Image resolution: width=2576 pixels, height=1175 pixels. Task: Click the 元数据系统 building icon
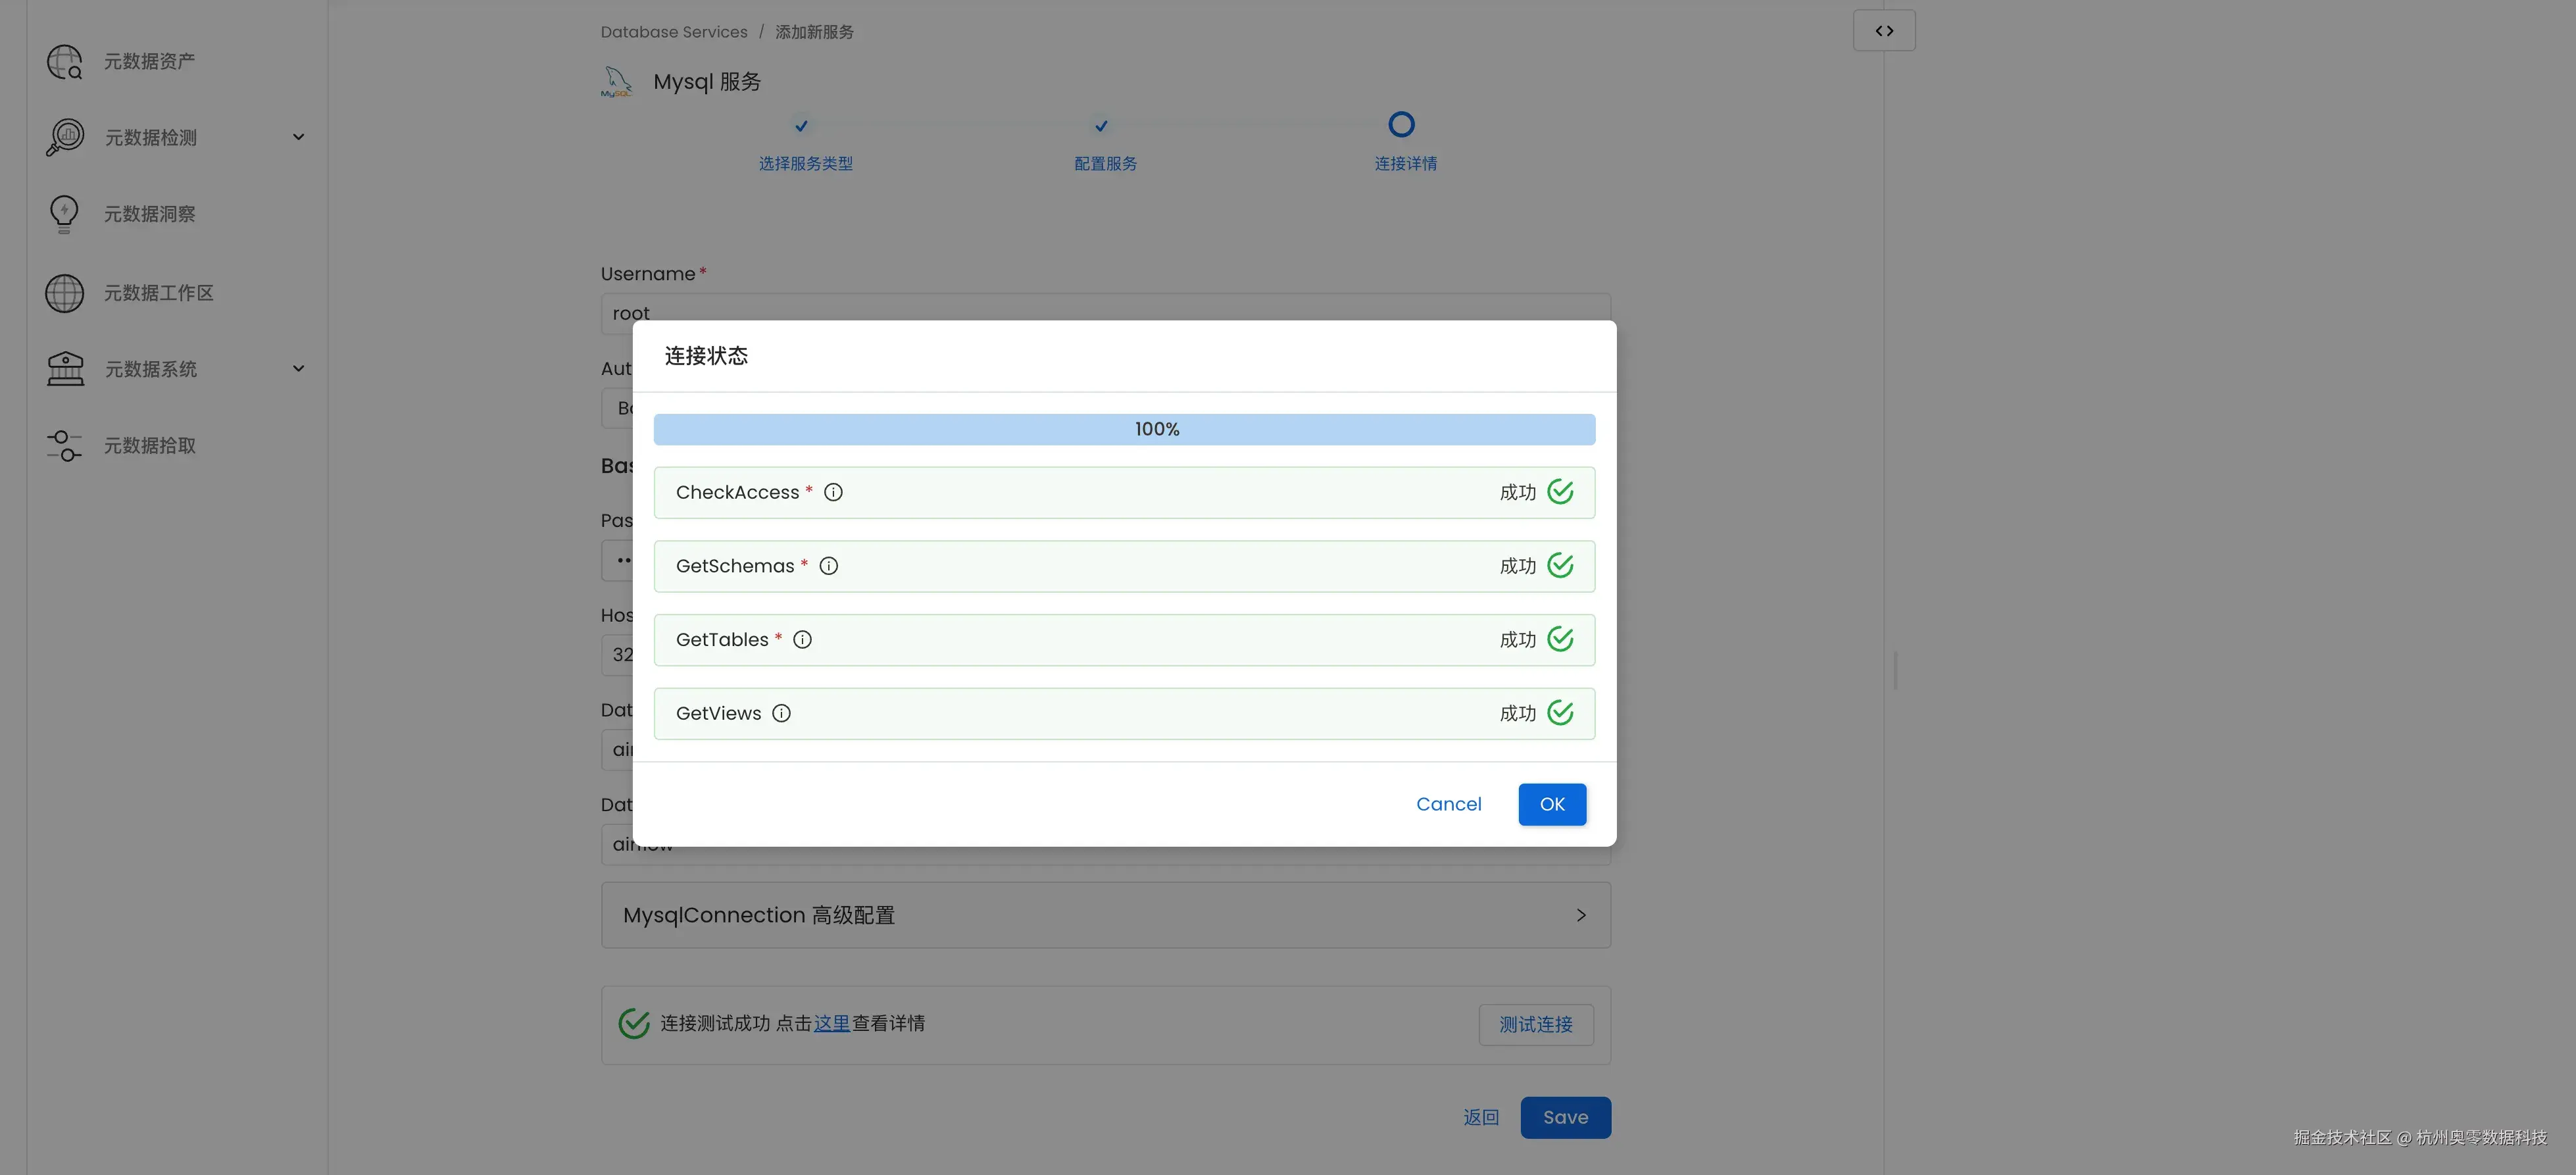coord(65,369)
